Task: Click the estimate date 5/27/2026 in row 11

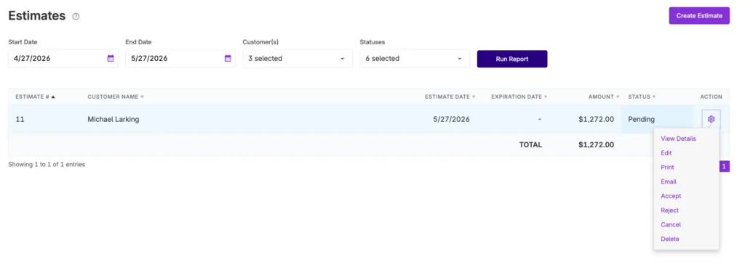Action: tap(451, 120)
